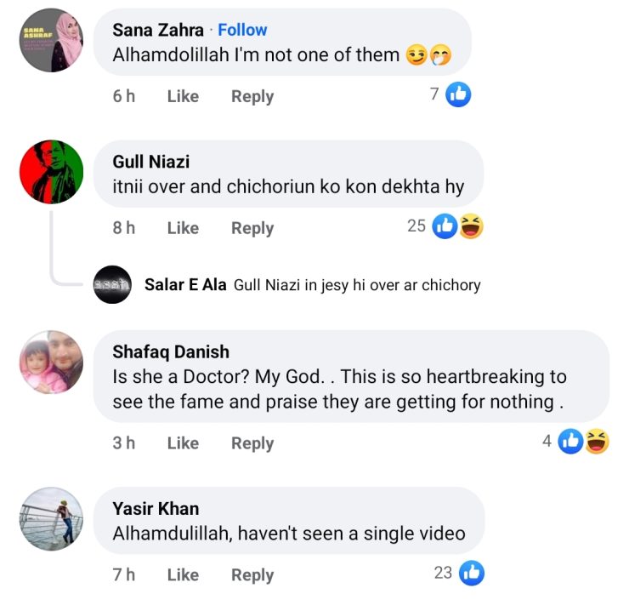Open Shafaq Danish's profile photo

[51, 363]
